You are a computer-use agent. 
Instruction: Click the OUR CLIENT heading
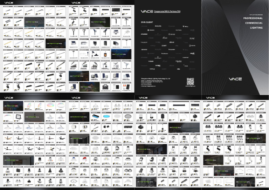pos(147,22)
